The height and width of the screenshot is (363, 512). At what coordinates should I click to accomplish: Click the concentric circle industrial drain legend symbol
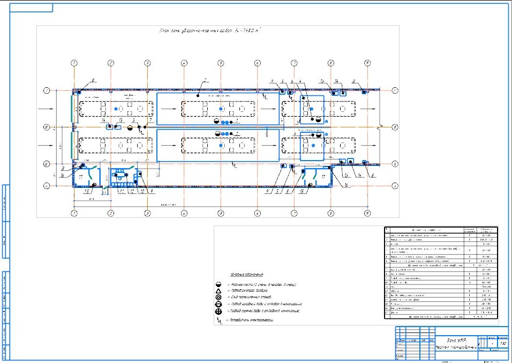click(x=219, y=297)
